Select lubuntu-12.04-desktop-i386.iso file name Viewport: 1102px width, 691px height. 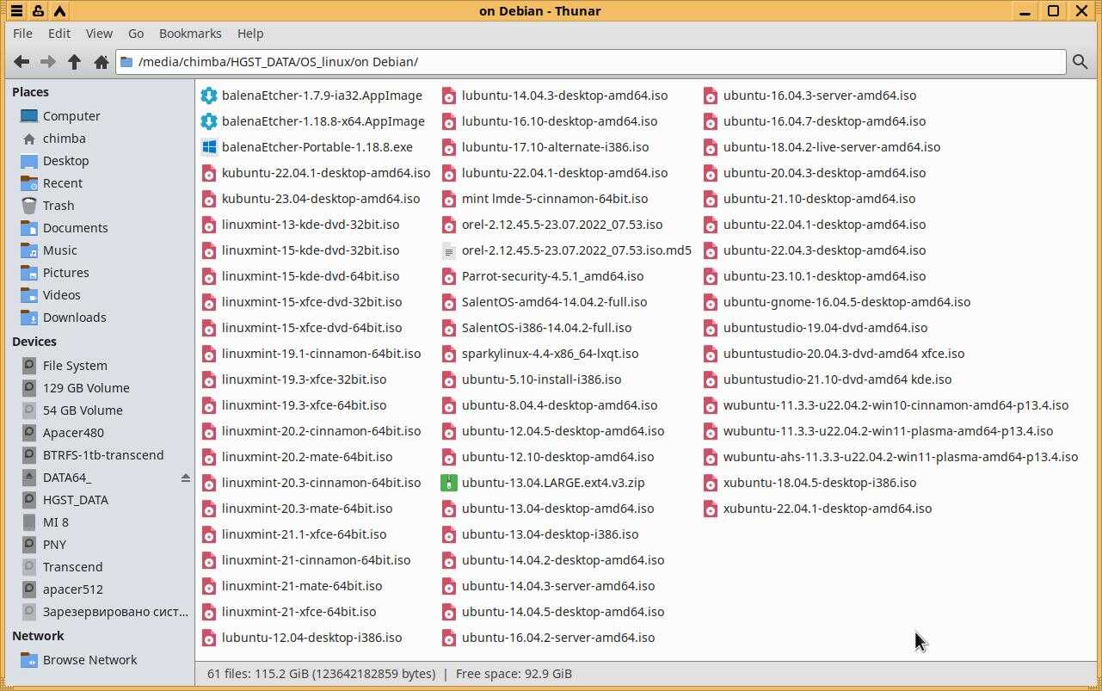(x=311, y=638)
